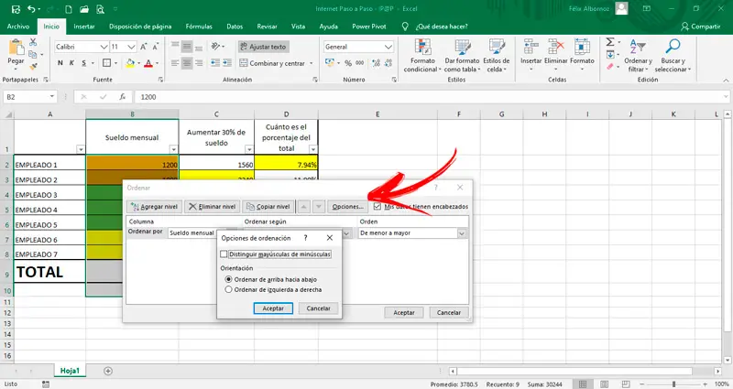Add a new sheet with plus button
This screenshot has width=733, height=389.
tap(108, 371)
